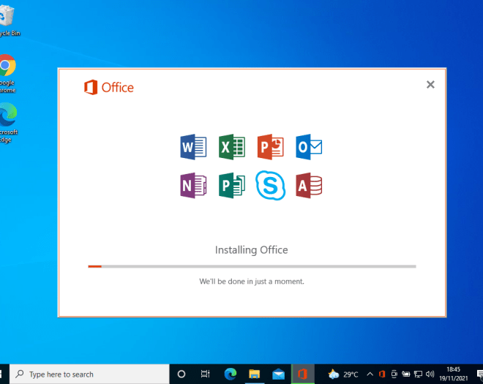This screenshot has width=483, height=384.
Task: Click the Outlook icon in installer
Action: coord(309,147)
